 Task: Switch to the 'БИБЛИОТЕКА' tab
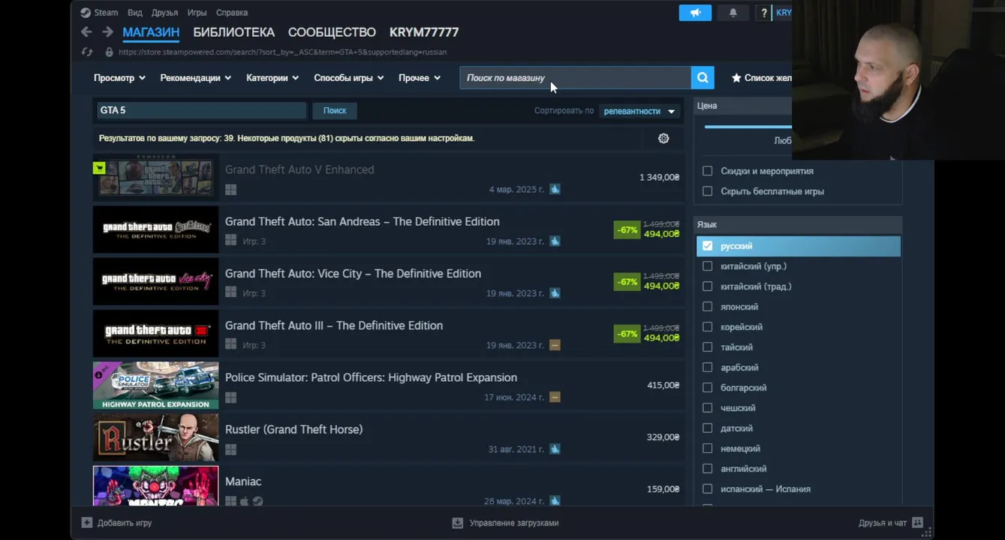click(x=234, y=32)
